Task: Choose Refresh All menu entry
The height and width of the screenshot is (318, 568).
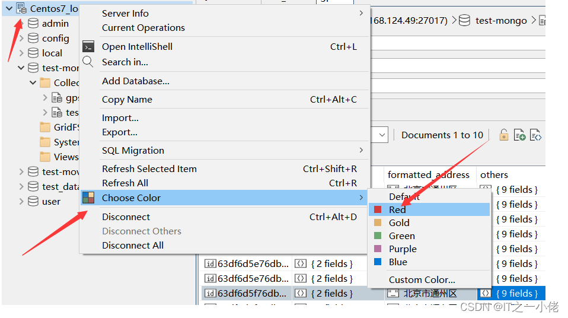Action: (224, 183)
